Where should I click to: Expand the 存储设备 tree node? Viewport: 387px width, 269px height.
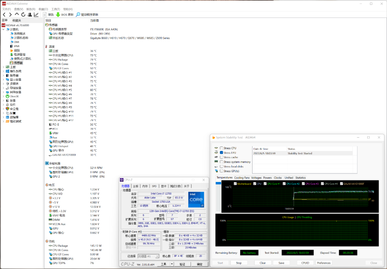coord(3,88)
